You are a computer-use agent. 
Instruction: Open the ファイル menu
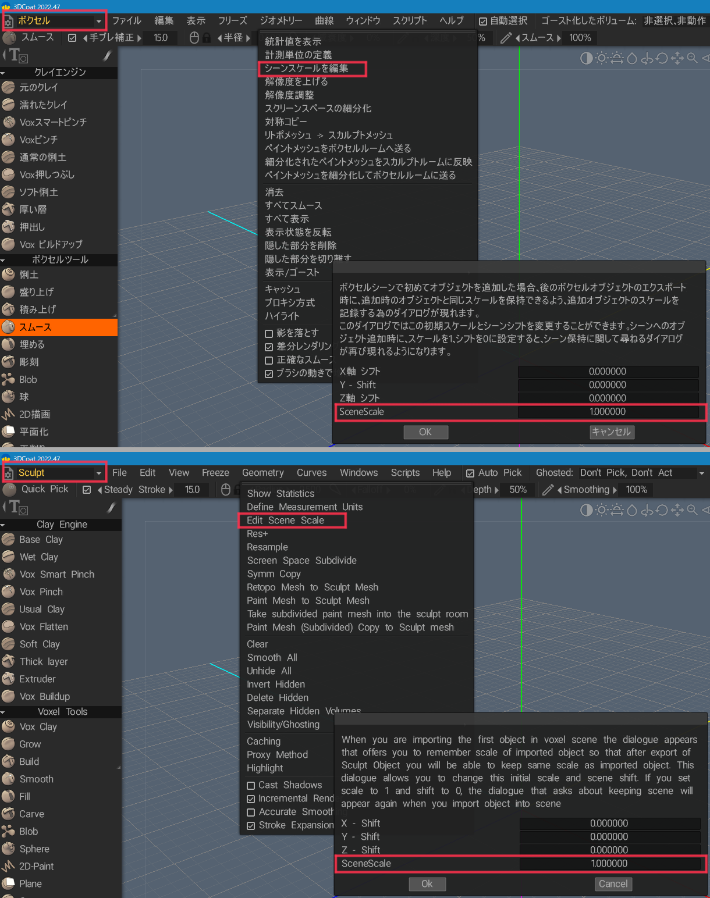[127, 21]
